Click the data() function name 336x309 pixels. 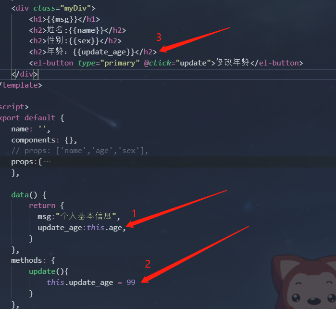pos(20,195)
